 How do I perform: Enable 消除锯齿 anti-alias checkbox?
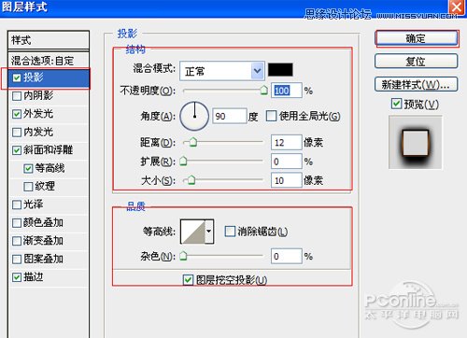click(x=230, y=232)
